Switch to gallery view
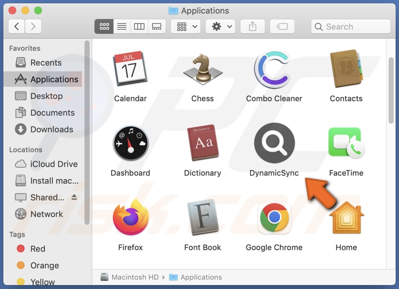The width and height of the screenshot is (399, 289). coord(157,26)
